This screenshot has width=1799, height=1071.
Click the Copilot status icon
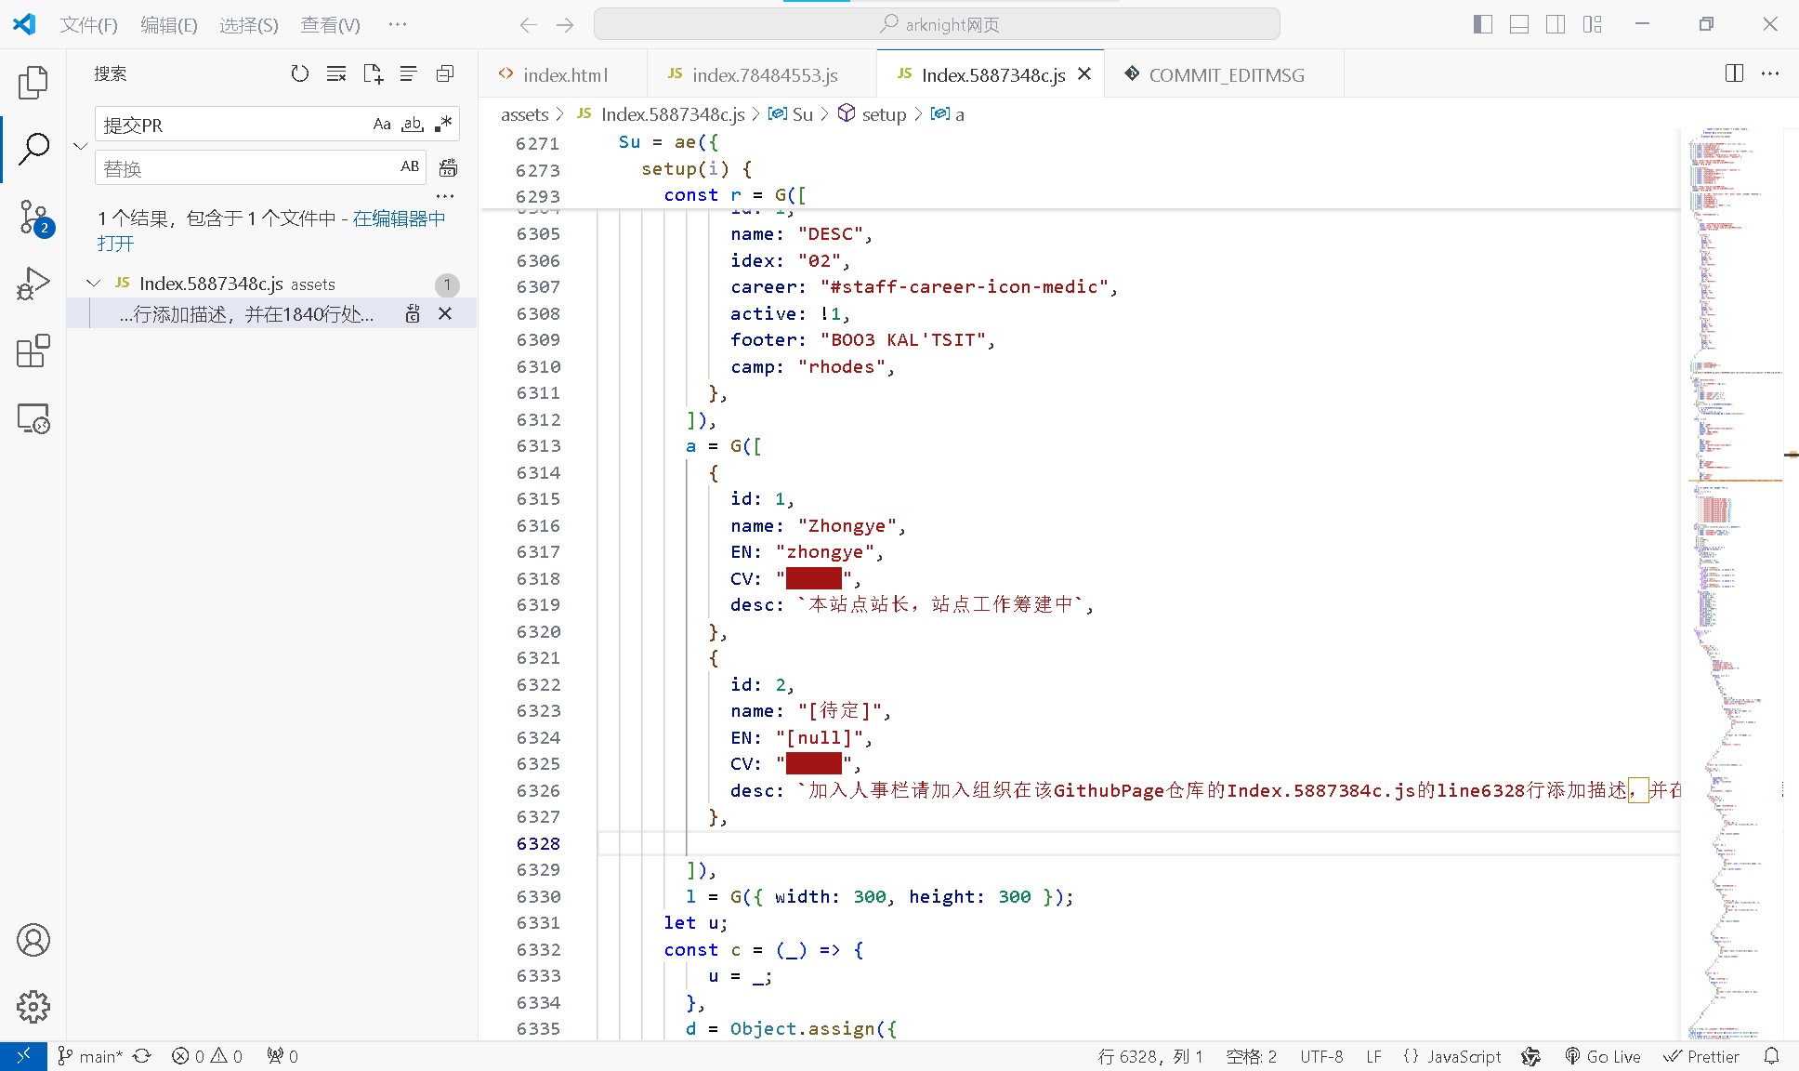pos(1530,1056)
